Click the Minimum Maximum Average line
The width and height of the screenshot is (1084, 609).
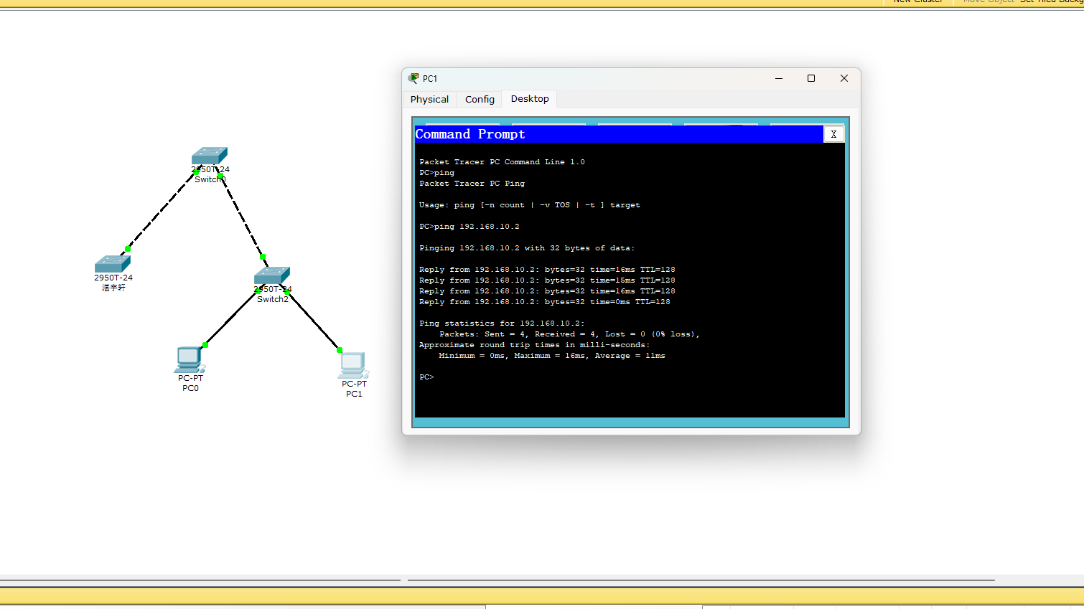(552, 356)
